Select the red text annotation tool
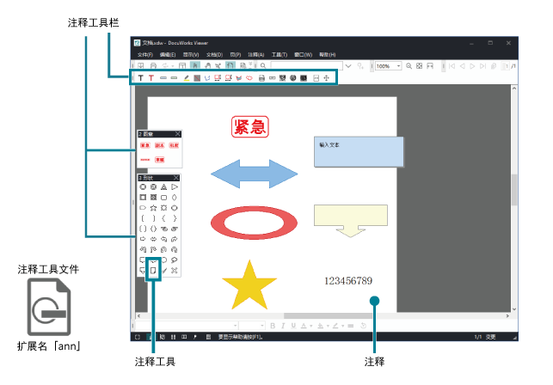 click(151, 78)
